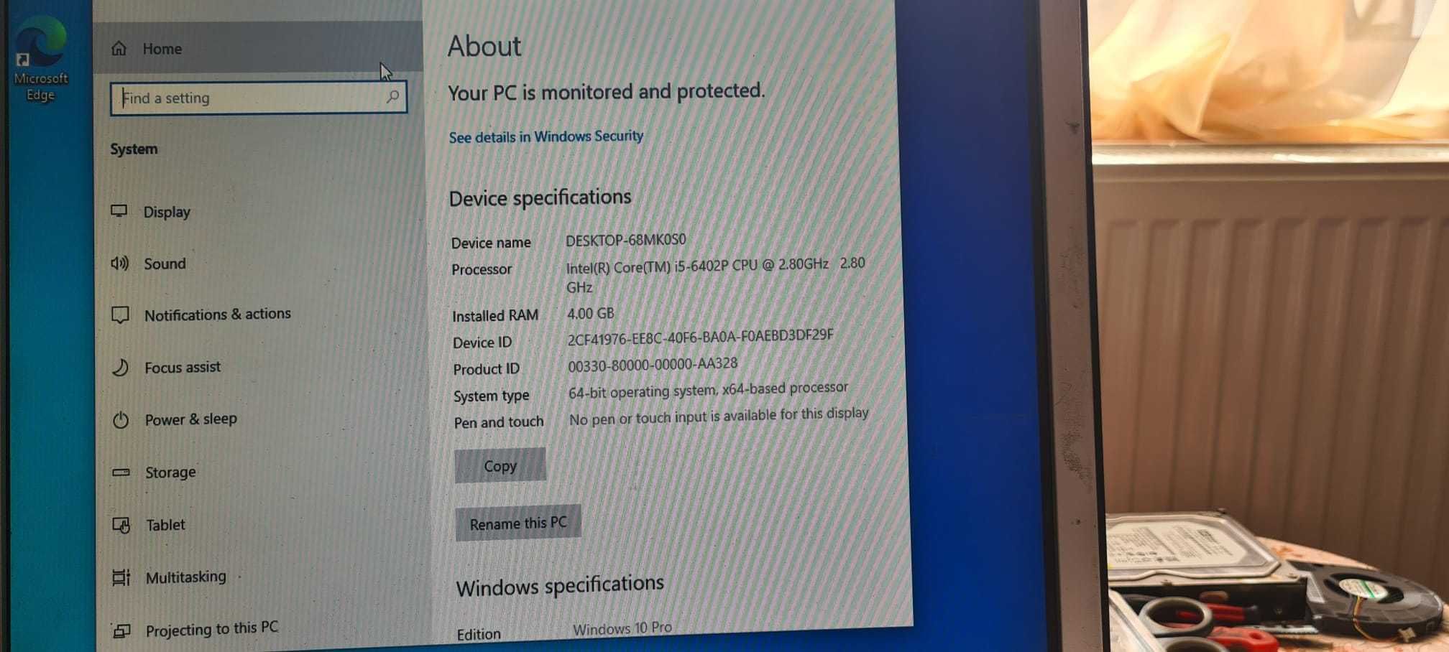Screen dimensions: 1449x652
Task: Click the Storage drive icon
Action: tap(121, 472)
